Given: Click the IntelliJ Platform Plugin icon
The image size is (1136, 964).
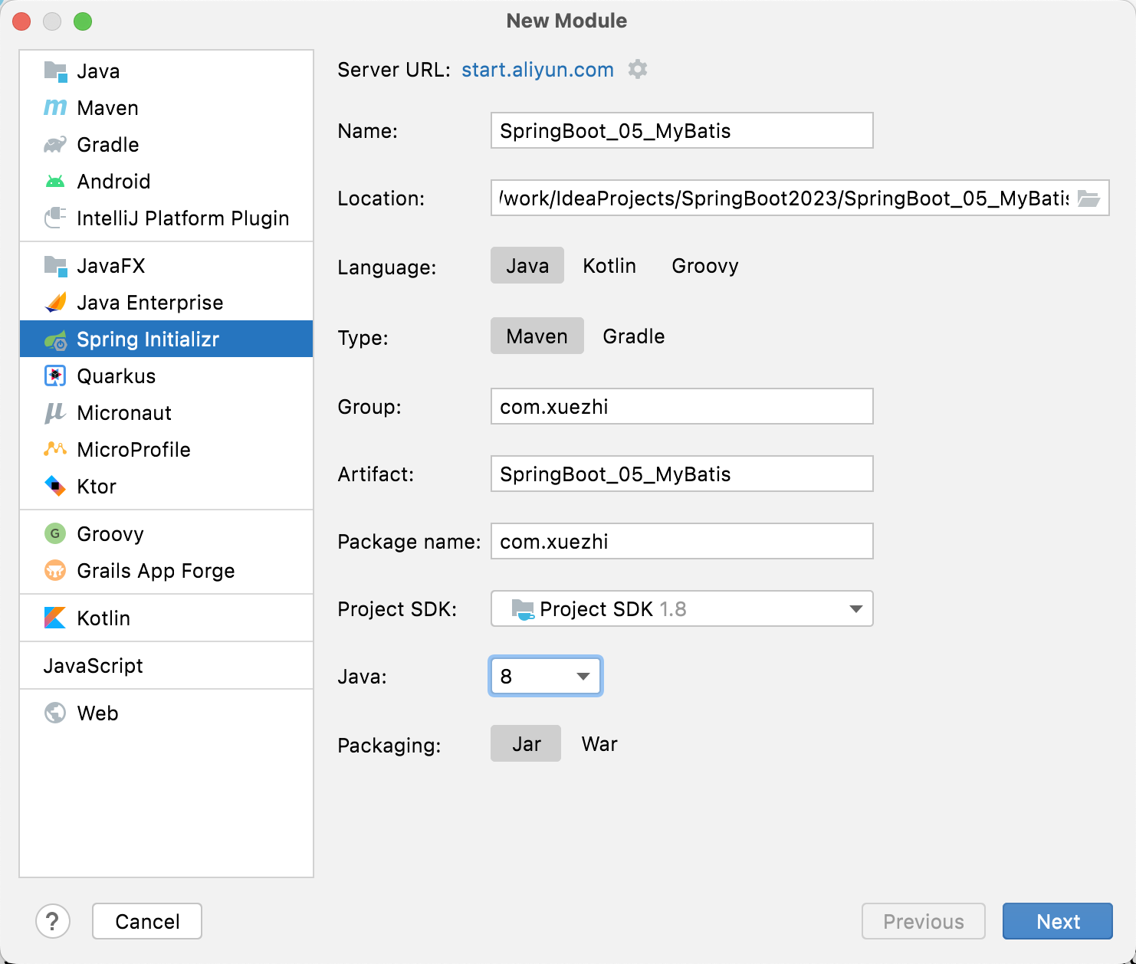Looking at the screenshot, I should (x=55, y=218).
